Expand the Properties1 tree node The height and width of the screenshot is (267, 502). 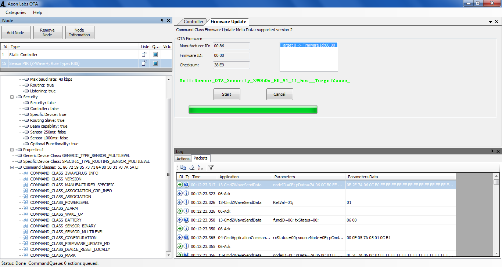click(x=12, y=150)
